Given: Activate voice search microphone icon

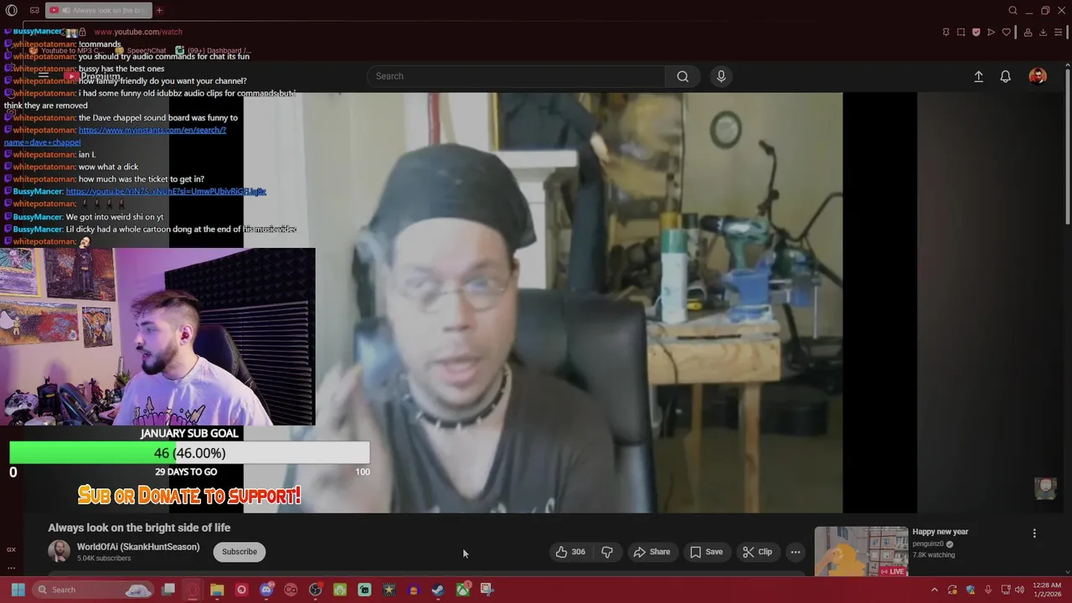Looking at the screenshot, I should 721,76.
